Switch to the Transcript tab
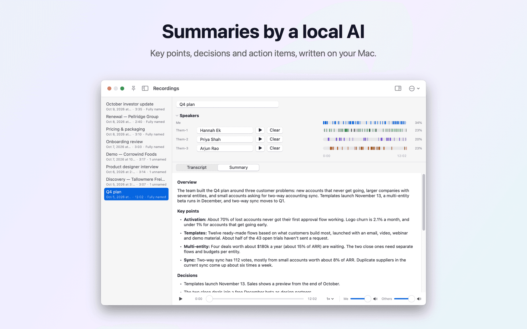 point(197,168)
